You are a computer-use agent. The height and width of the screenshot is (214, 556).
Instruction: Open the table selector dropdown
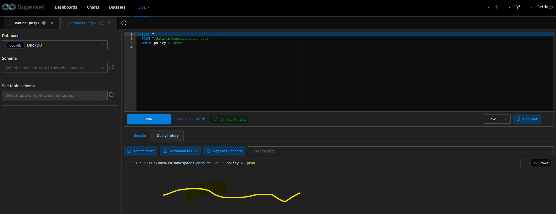point(102,96)
